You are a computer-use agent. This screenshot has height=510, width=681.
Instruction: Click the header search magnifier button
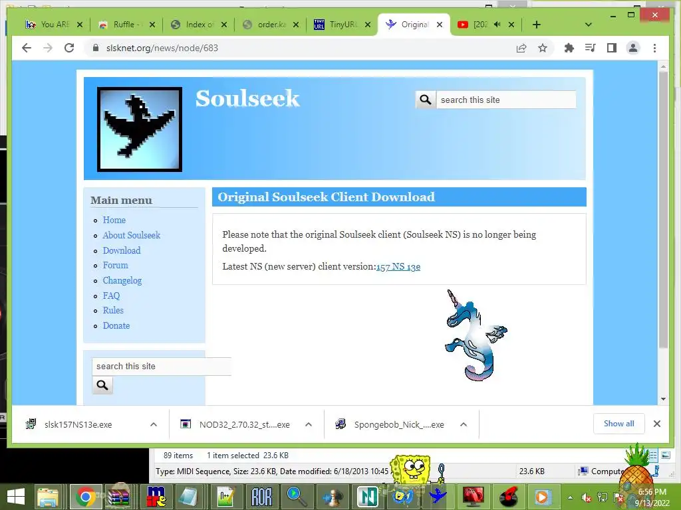(426, 100)
